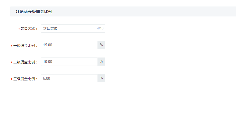Screen dimensions: 236x115
Task: Click the red asterisk before 等级名称
Action: 19,29
